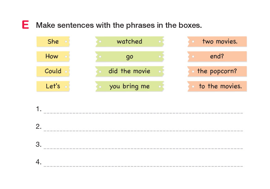Select the yellow "Let's" phrase box
This screenshot has height=189, width=270.
coord(53,86)
